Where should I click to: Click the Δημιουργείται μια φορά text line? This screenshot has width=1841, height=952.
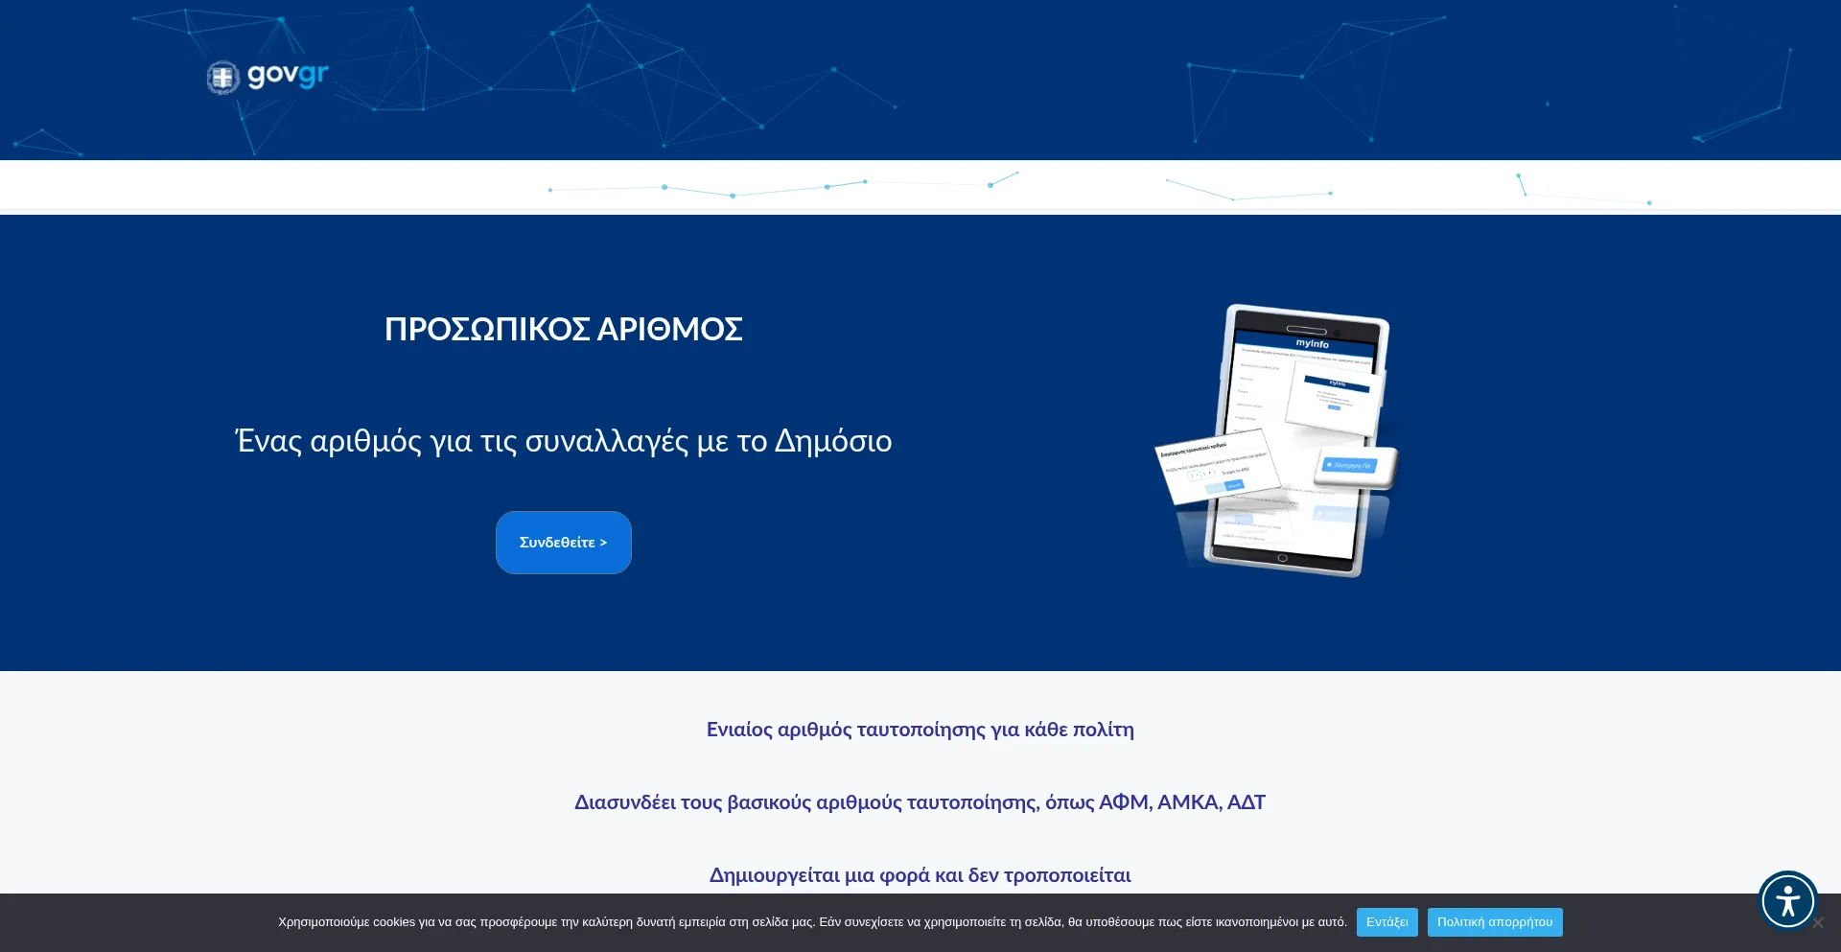coord(920,875)
